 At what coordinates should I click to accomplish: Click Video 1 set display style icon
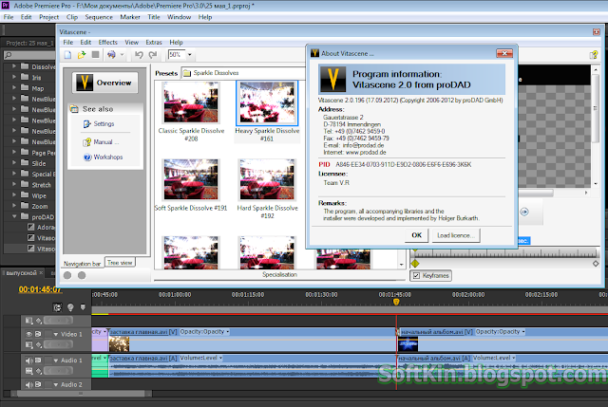pos(29,343)
